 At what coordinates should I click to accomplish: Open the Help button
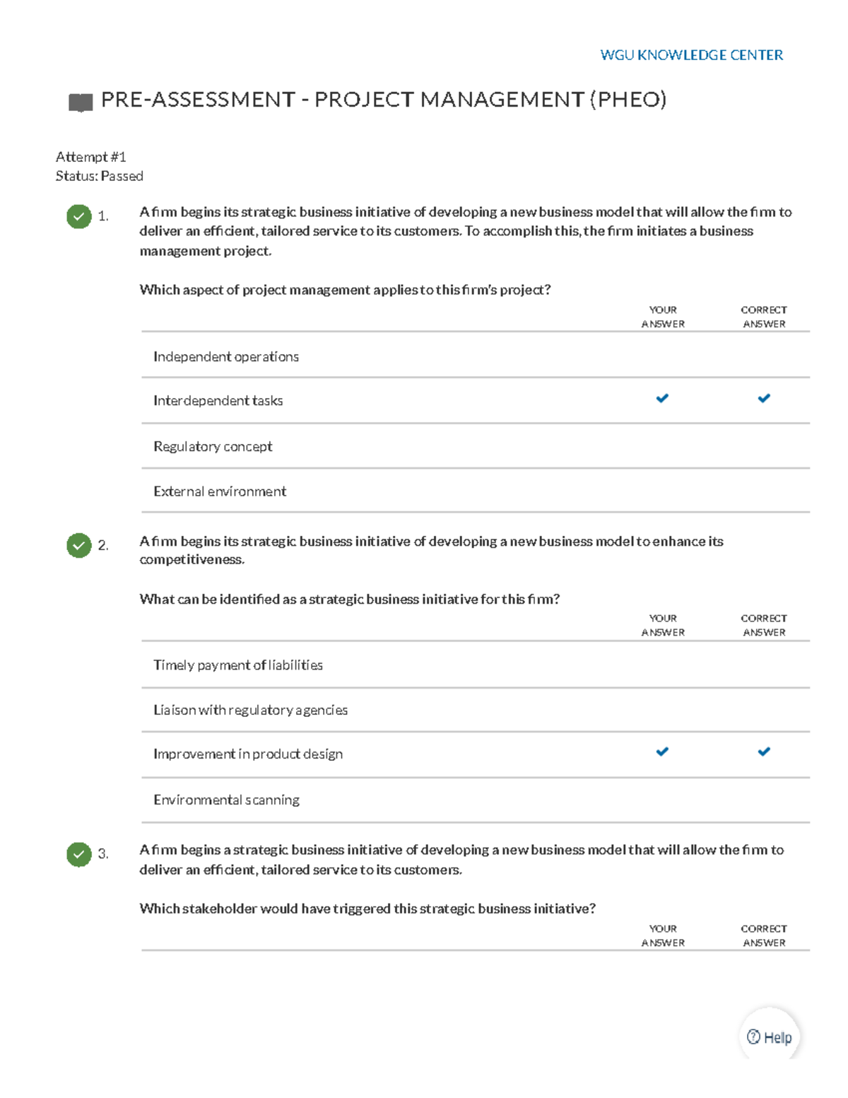click(x=770, y=1037)
